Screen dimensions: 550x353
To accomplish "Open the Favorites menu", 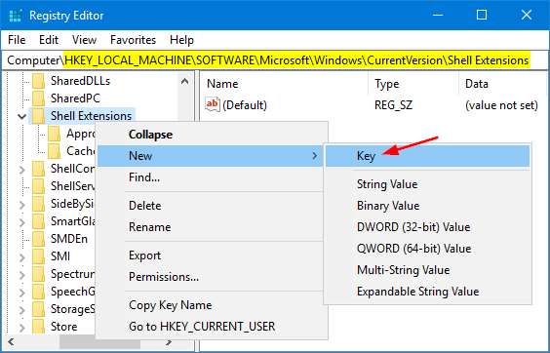I will point(133,40).
